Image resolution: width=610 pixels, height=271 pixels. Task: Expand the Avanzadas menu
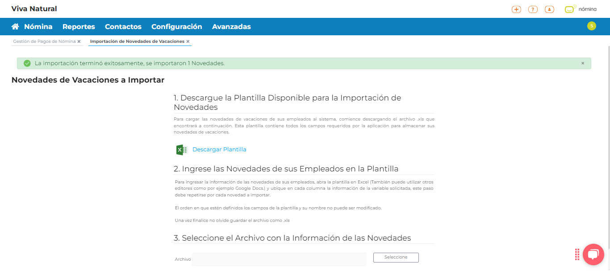231,27
